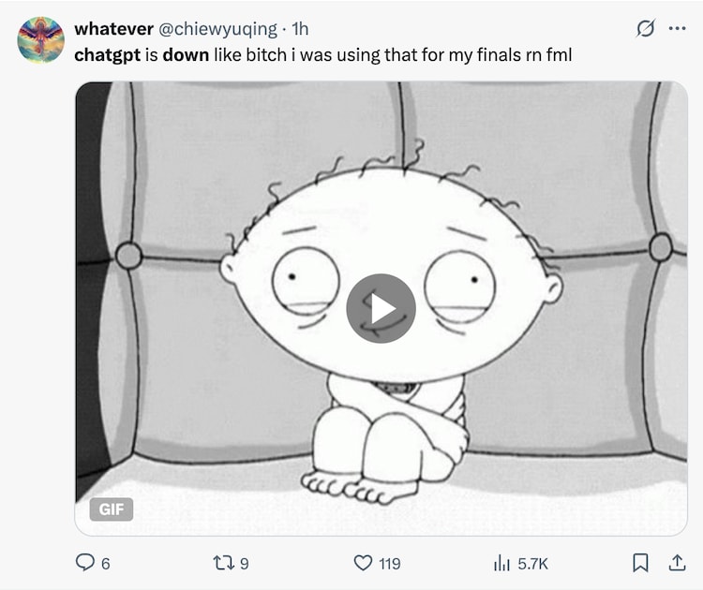This screenshot has height=590, width=703.
Task: Like the tweet with the heart icon
Action: (x=364, y=563)
